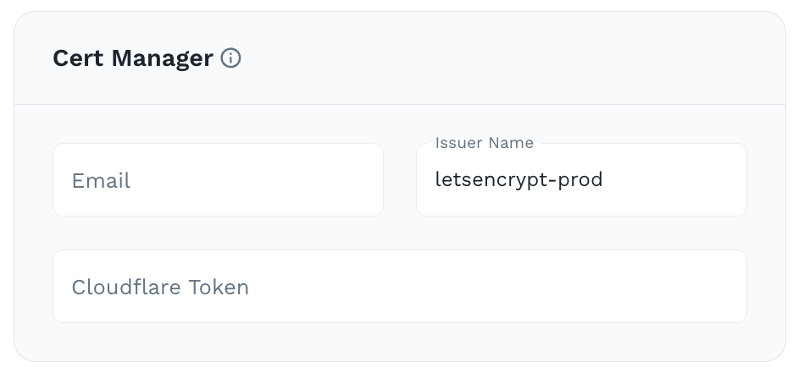Place cursor after letsencrypt-prod in Issuer Name
The width and height of the screenshot is (793, 367).
[x=605, y=180]
